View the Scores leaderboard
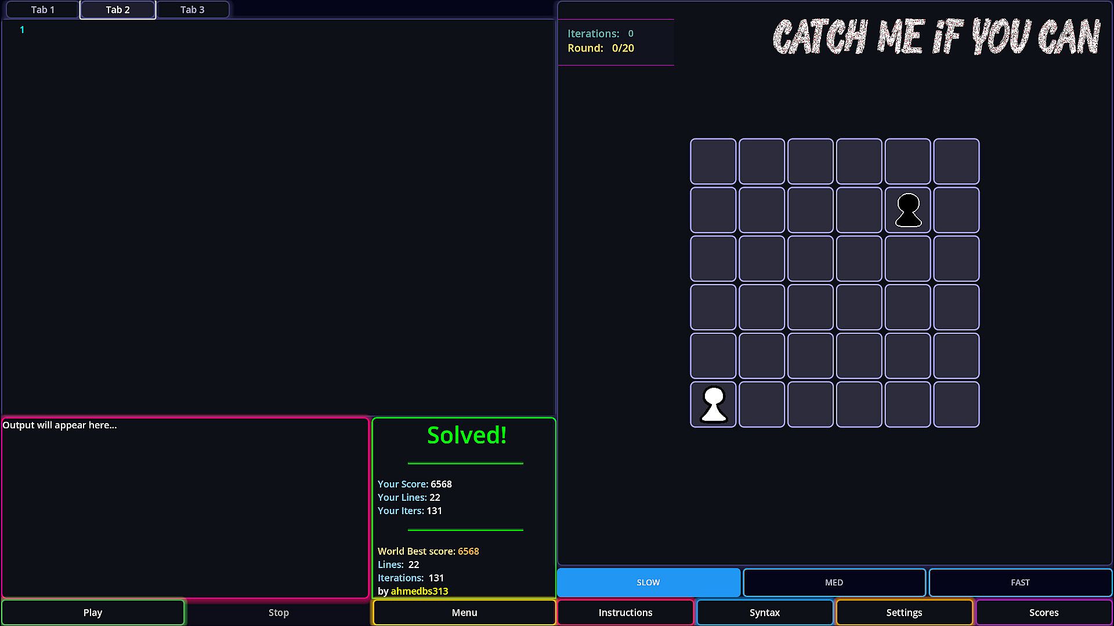The height and width of the screenshot is (626, 1114). point(1044,613)
